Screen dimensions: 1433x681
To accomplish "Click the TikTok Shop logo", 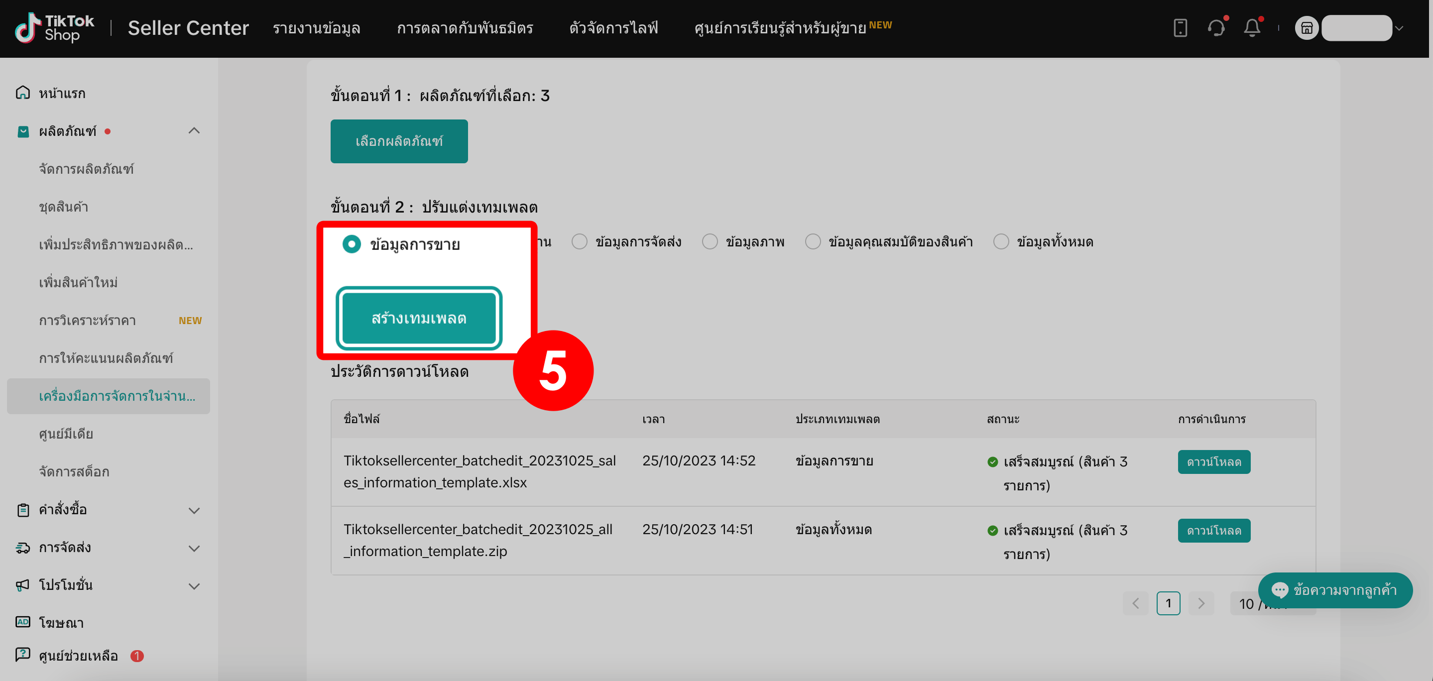I will click(54, 28).
